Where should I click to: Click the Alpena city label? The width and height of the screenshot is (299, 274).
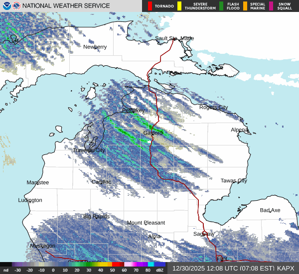coord(239,130)
